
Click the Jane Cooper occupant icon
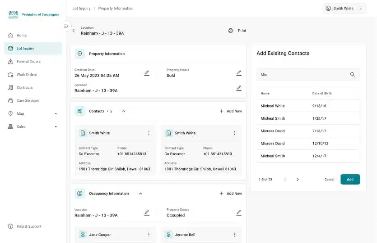coord(83,234)
